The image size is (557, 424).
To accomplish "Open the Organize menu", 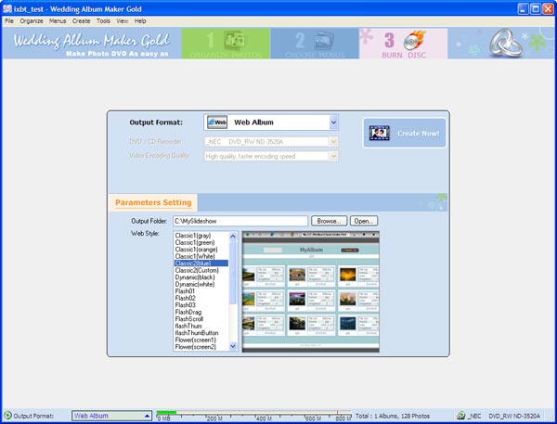I will [x=32, y=21].
